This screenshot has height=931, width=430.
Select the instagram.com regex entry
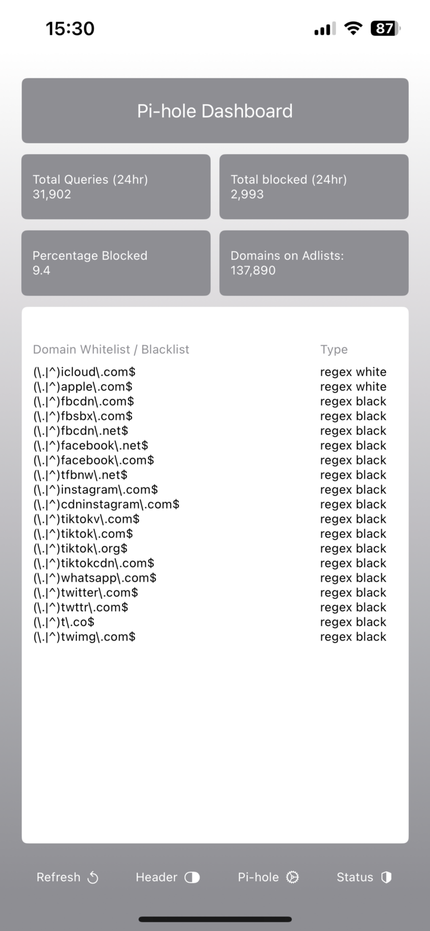(x=95, y=490)
